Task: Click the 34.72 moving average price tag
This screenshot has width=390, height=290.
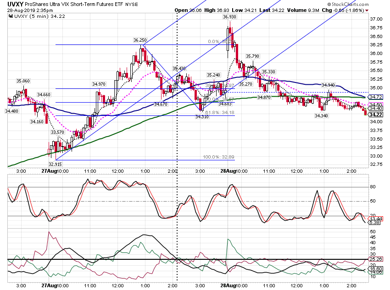Action: (x=376, y=97)
